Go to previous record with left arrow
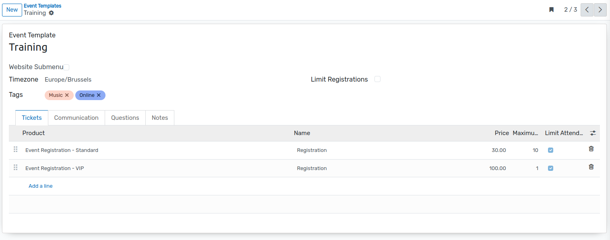This screenshot has height=240, width=610. 587,10
